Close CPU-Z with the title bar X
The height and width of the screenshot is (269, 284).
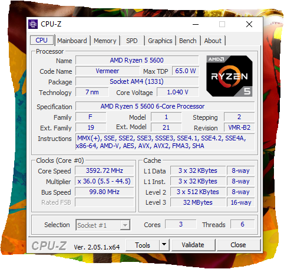[x=249, y=24]
